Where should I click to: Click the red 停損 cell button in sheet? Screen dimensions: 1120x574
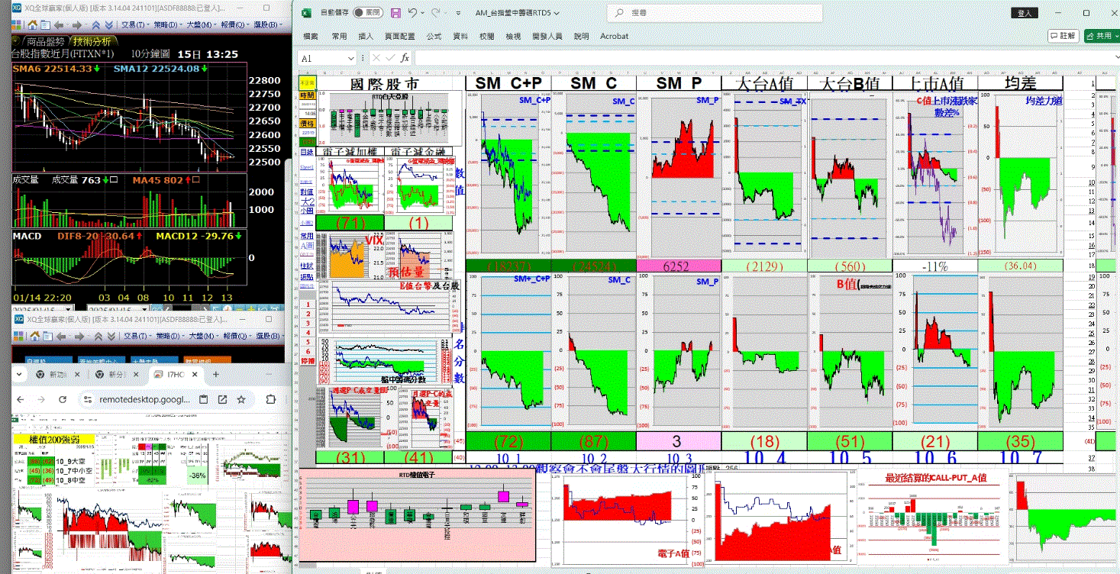[x=308, y=360]
